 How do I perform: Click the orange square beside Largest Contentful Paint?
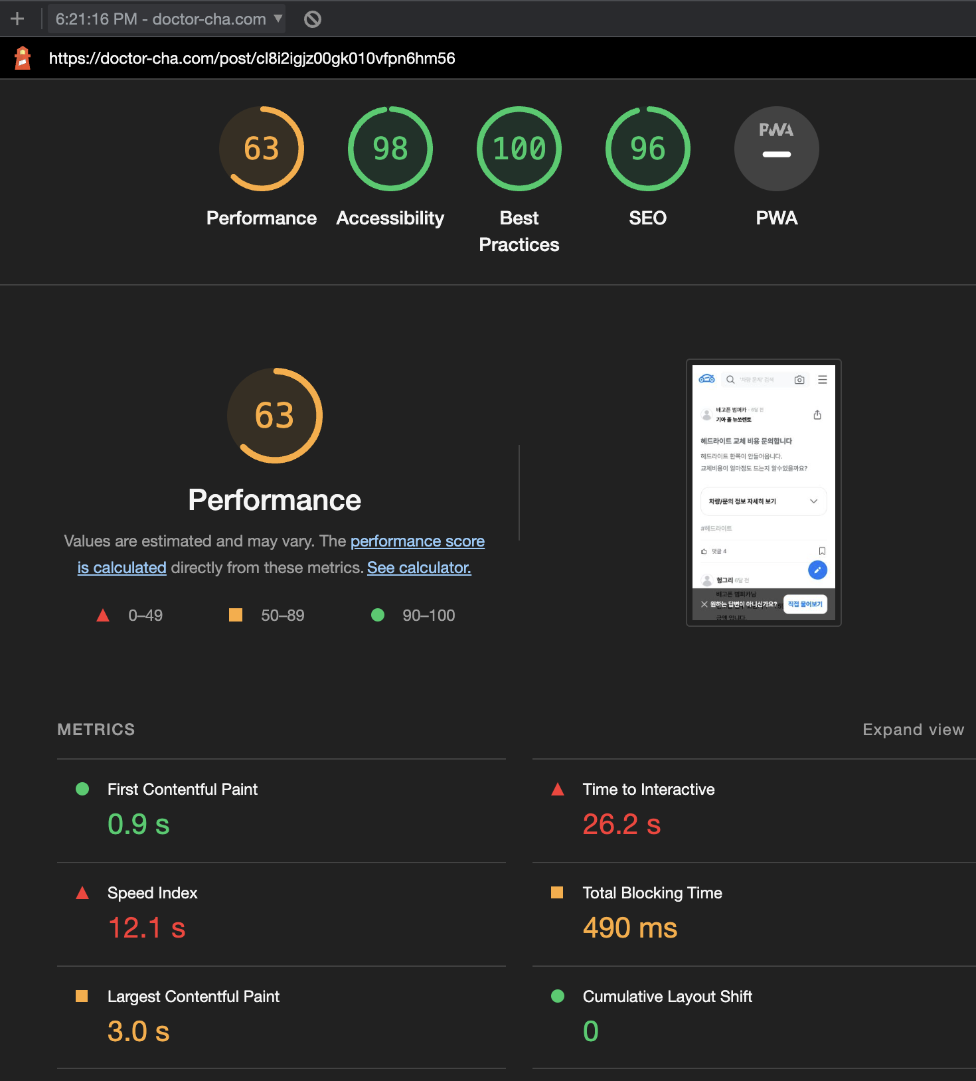(82, 996)
